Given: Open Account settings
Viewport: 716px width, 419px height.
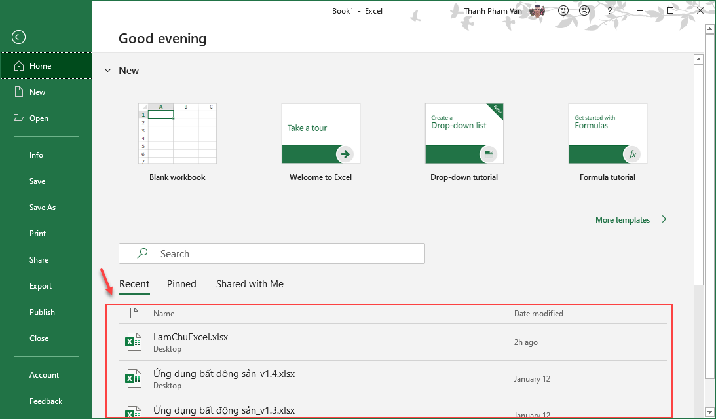Looking at the screenshot, I should [46, 375].
